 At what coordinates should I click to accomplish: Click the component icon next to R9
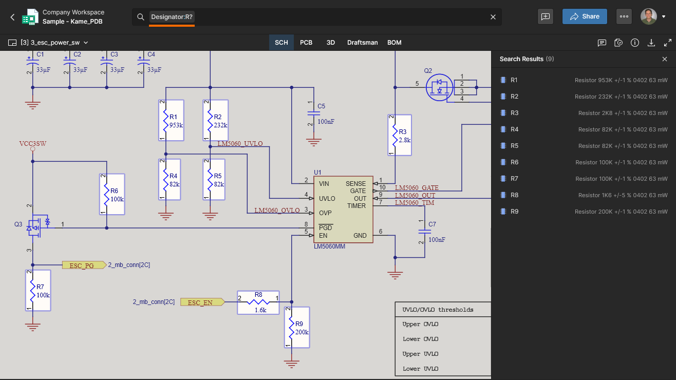point(503,212)
